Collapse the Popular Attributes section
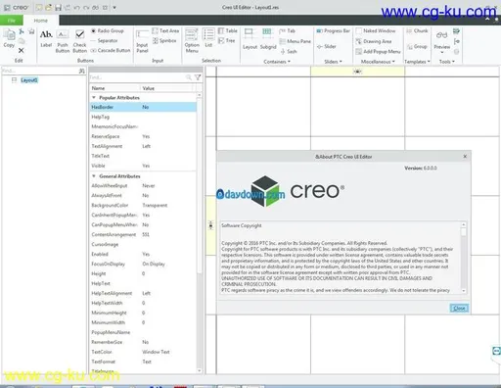 pos(94,98)
